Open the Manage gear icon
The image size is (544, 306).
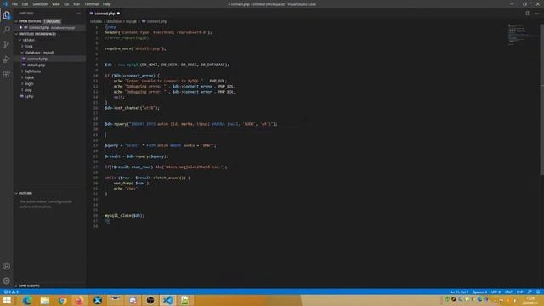(x=6, y=280)
